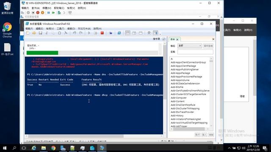Open Google Chrome desktop shortcut
The width and height of the screenshot is (271, 152).
[7, 30]
